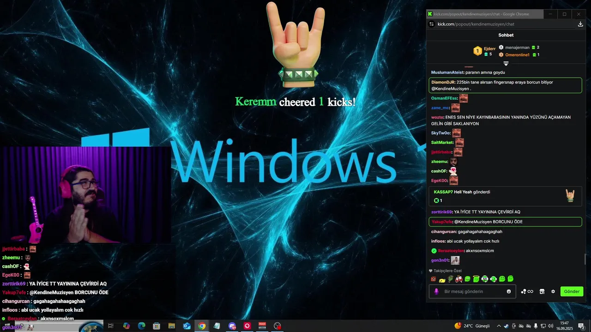
Task: Click menajerman in the leaderboard
Action: (517, 47)
